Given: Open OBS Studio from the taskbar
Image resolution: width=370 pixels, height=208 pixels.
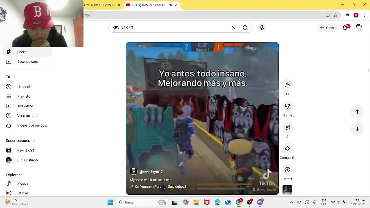Looking at the screenshot, I should pyautogui.click(x=249, y=203).
